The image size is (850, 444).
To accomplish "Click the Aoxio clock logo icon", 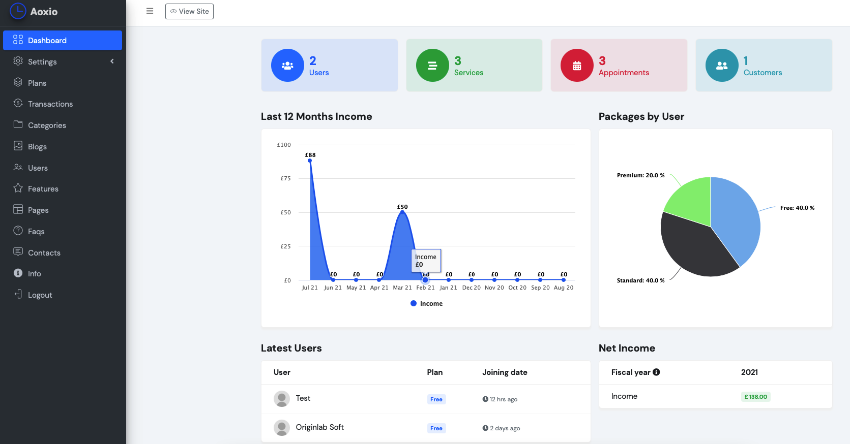I will (x=18, y=11).
